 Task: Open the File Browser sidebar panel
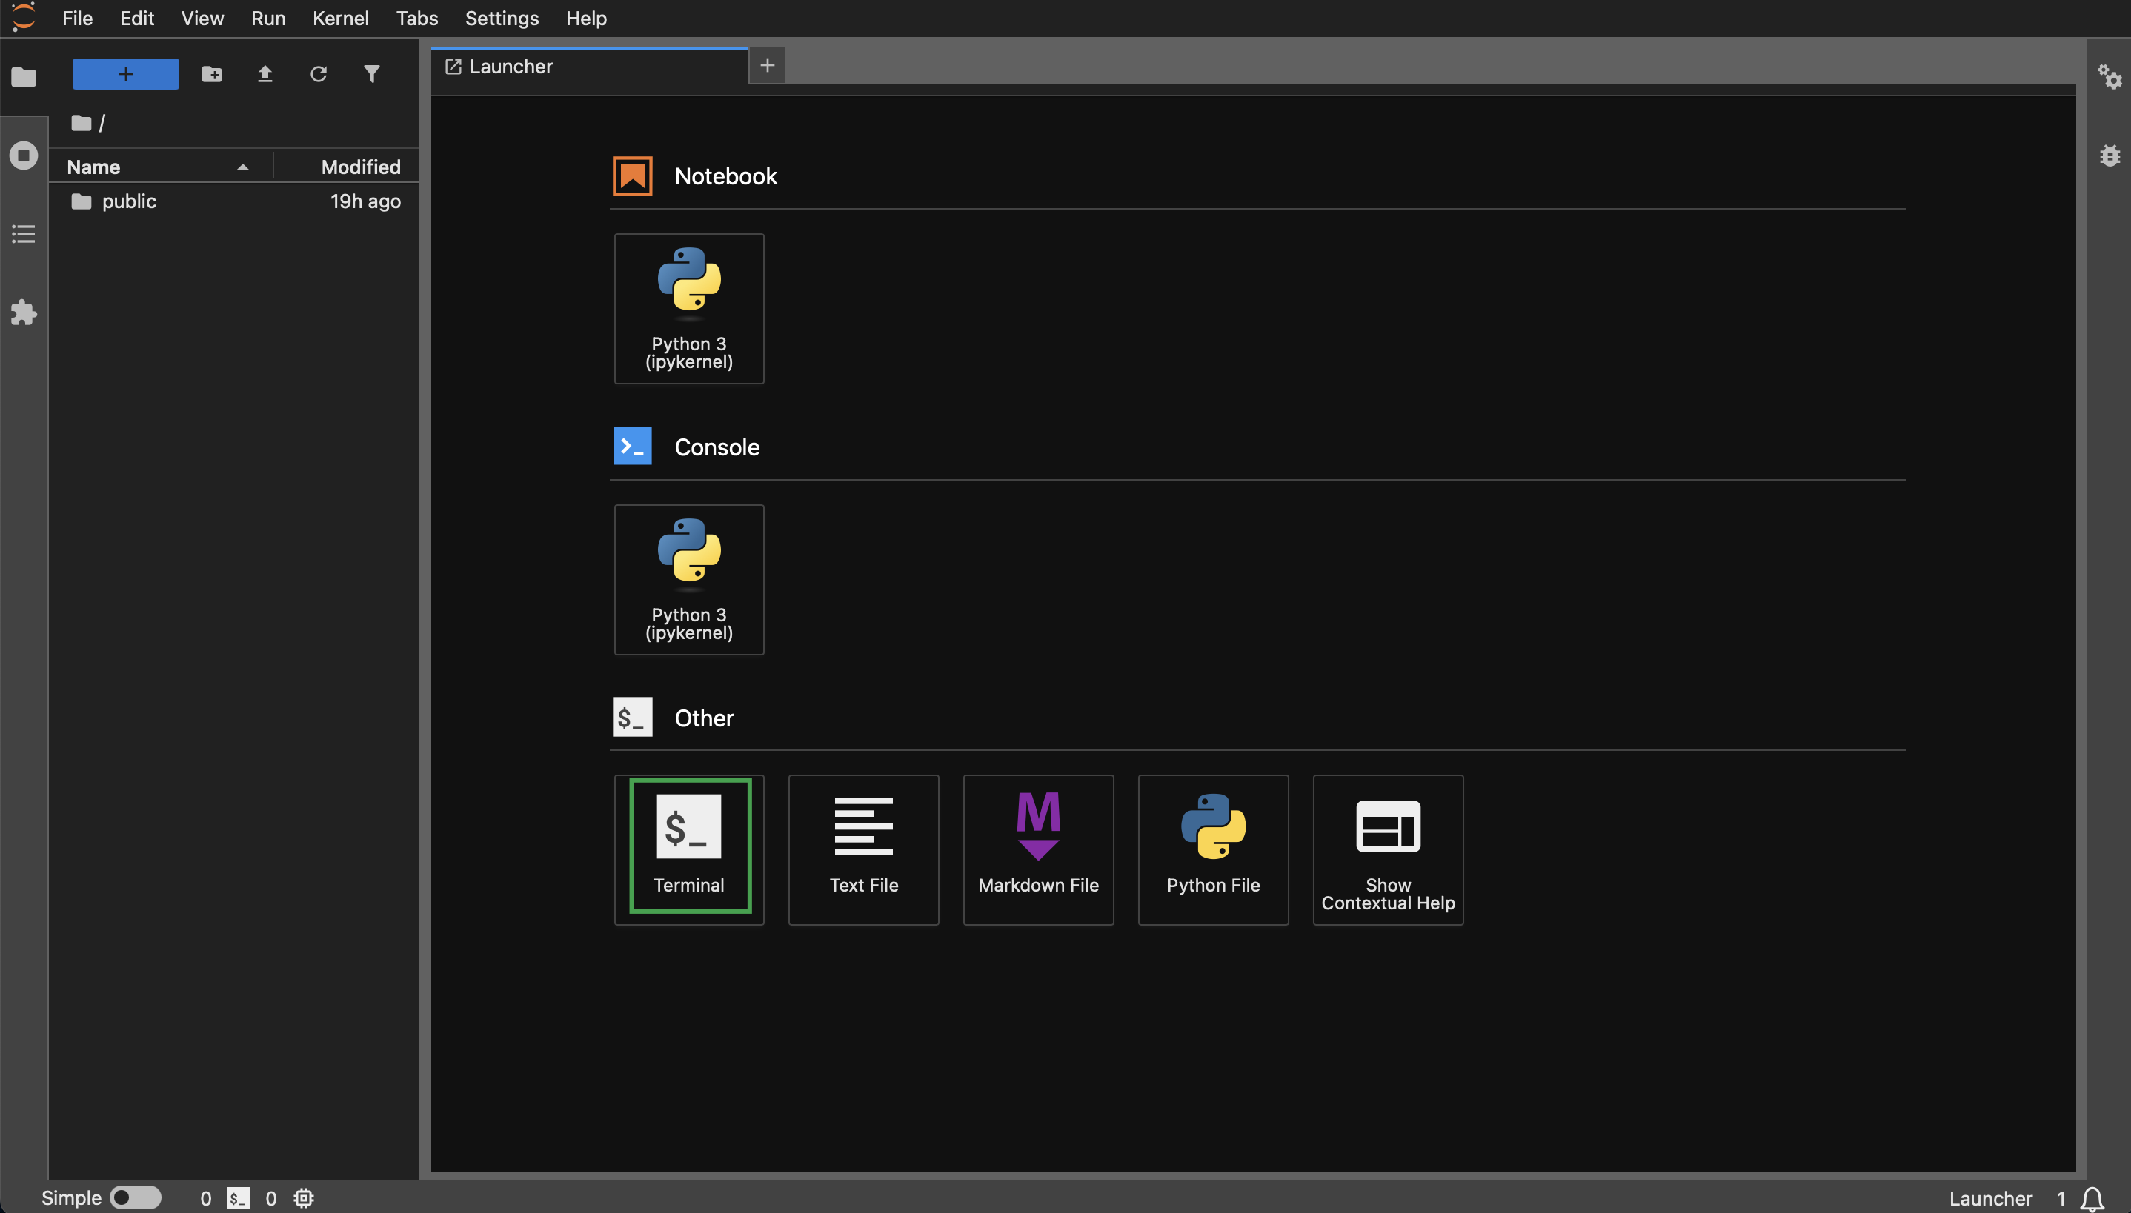pyautogui.click(x=23, y=77)
